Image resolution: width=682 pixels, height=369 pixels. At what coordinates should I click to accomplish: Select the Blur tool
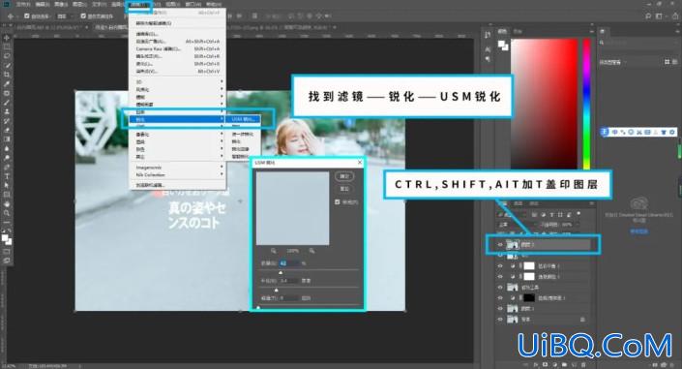click(7, 148)
